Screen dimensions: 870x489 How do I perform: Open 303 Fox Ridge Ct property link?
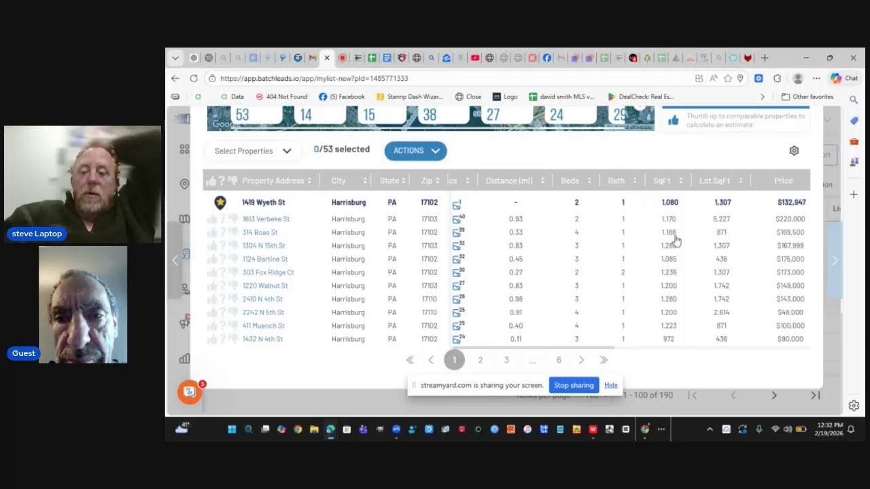pyautogui.click(x=268, y=272)
